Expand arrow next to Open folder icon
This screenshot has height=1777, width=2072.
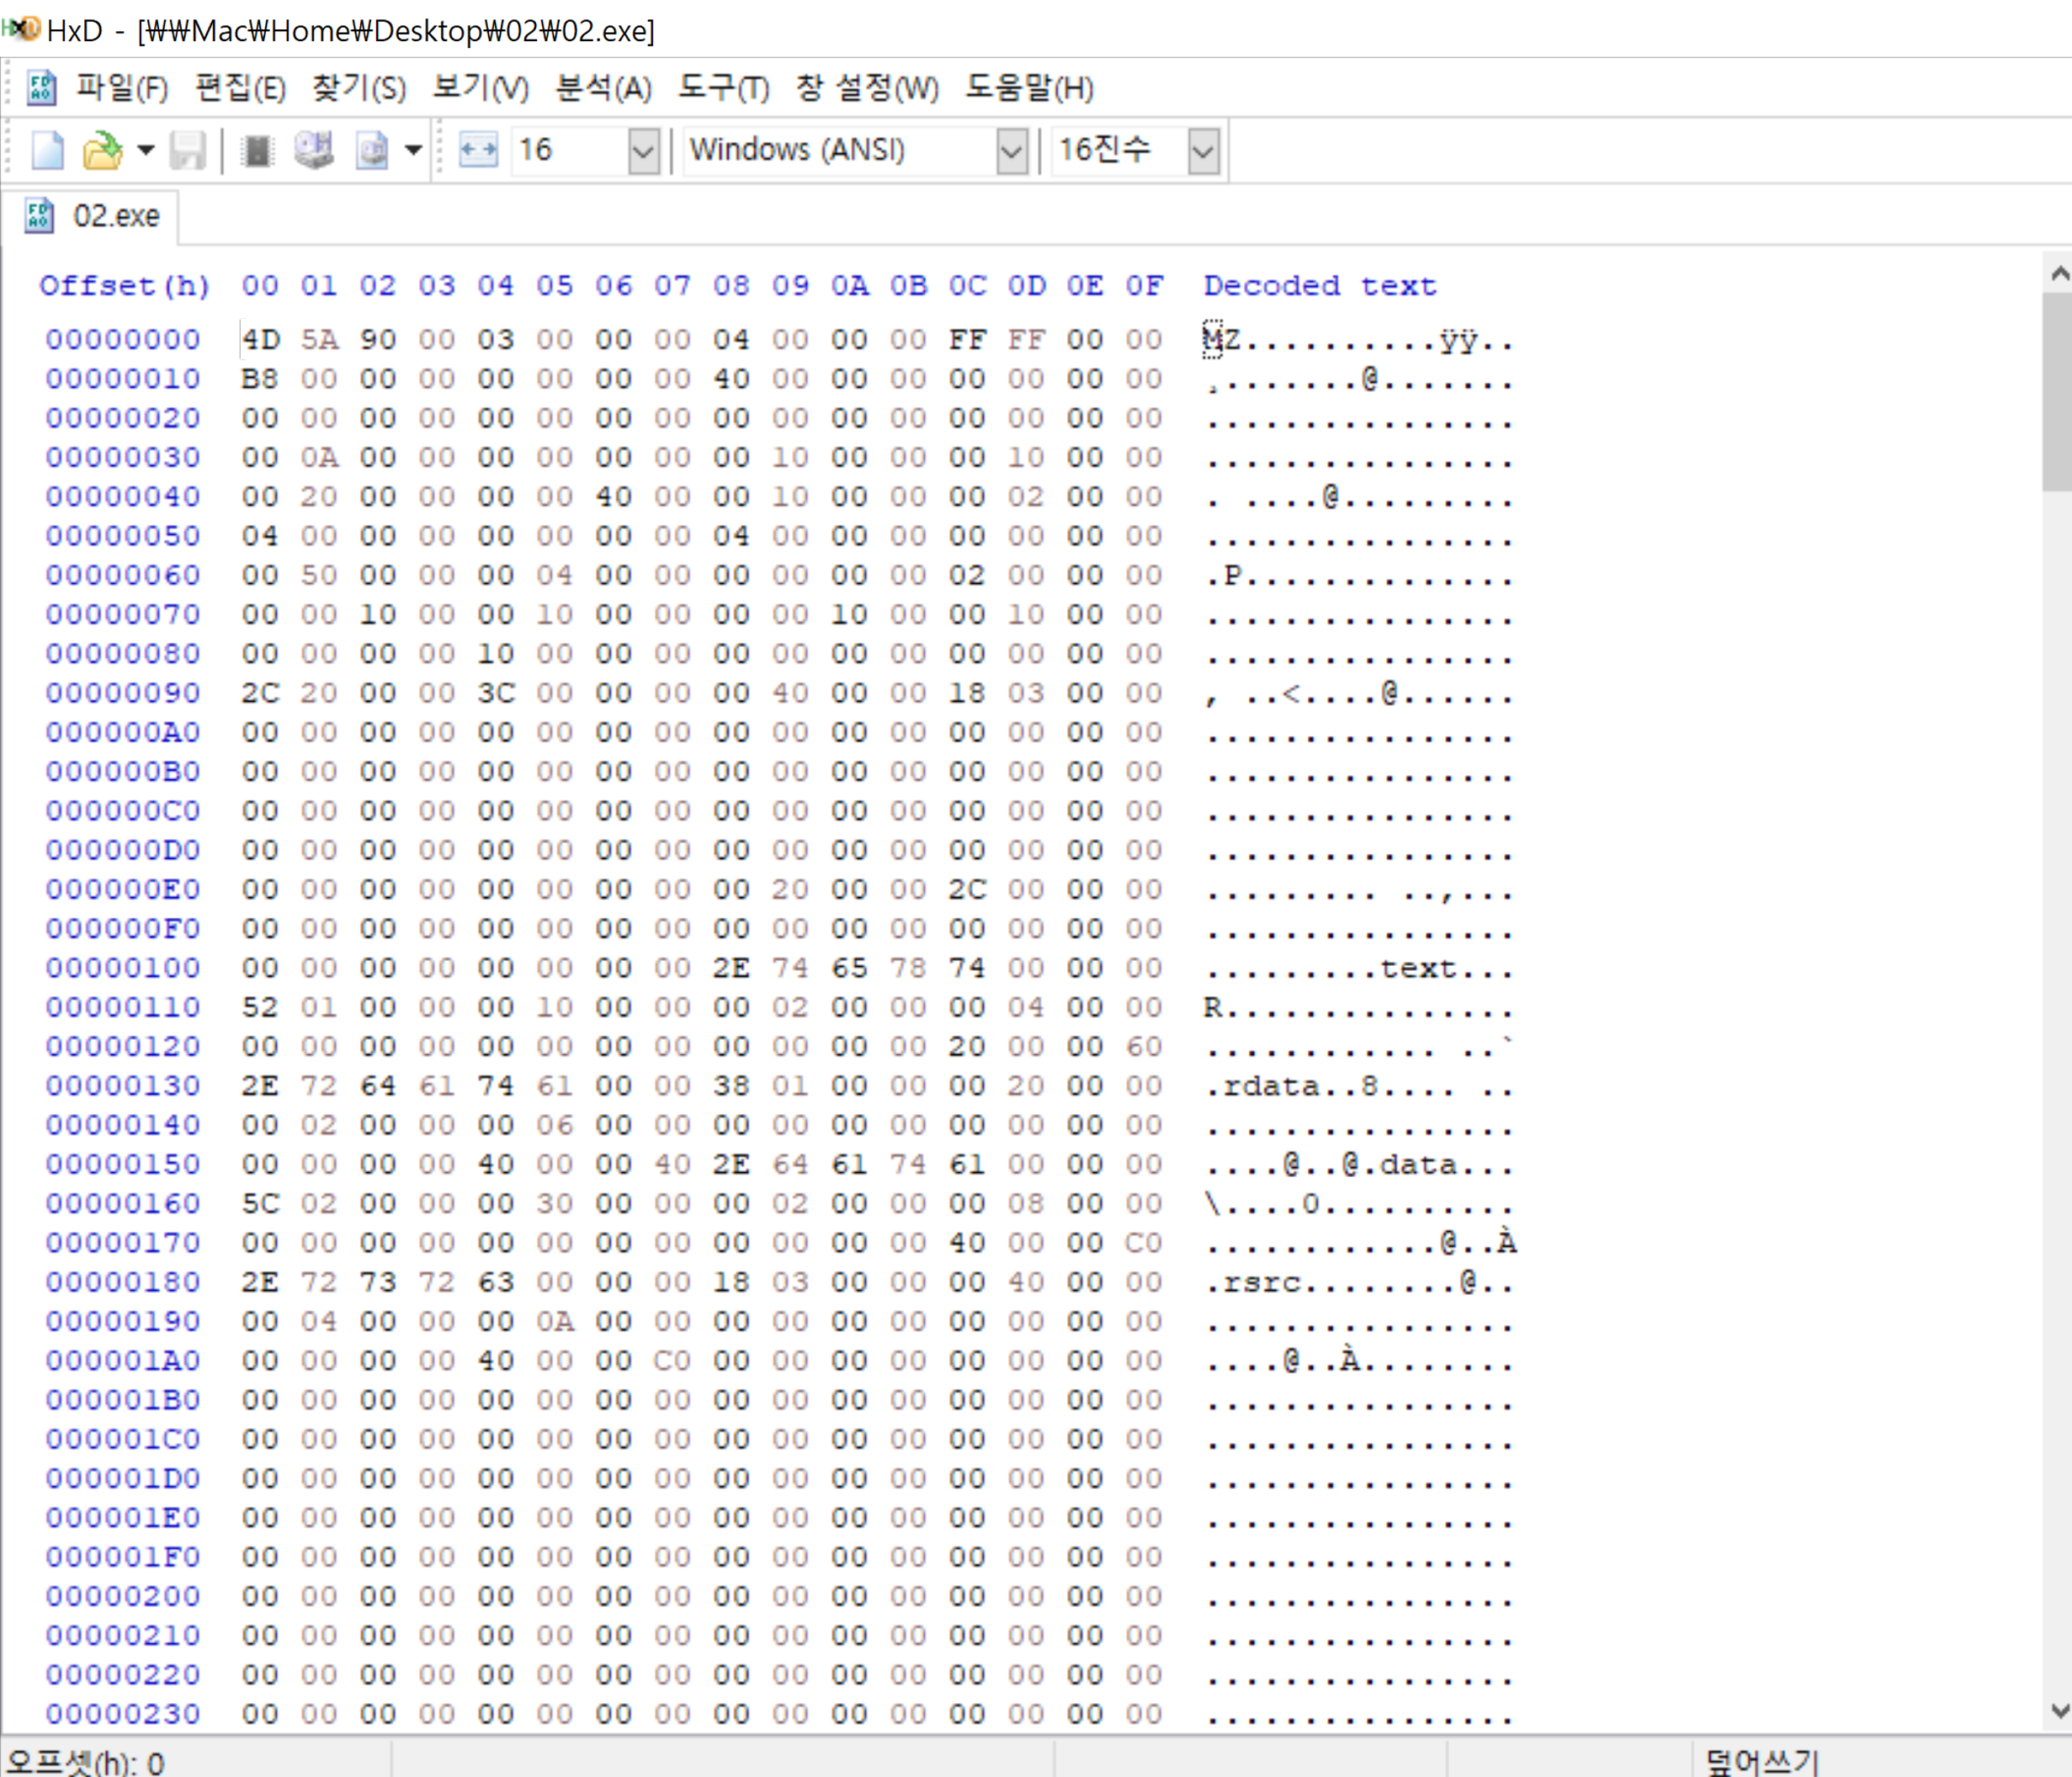click(146, 151)
